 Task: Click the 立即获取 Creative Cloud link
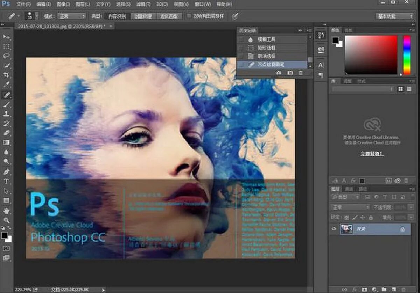click(x=372, y=154)
